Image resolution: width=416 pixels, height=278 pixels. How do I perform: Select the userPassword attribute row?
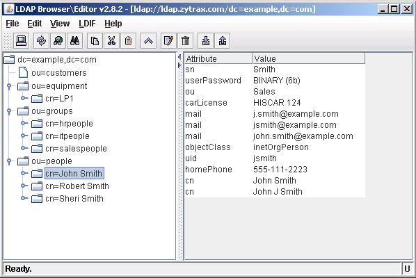pyautogui.click(x=275, y=81)
